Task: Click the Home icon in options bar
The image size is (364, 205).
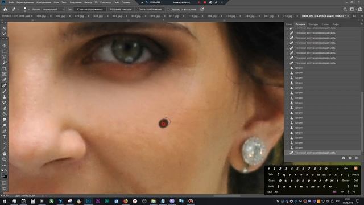Action: tap(5, 9)
